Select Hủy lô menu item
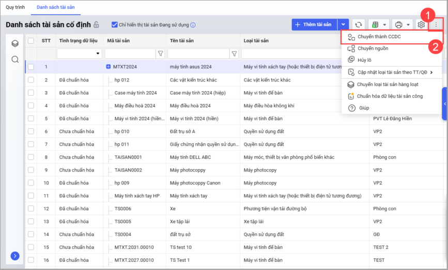 tap(392, 60)
